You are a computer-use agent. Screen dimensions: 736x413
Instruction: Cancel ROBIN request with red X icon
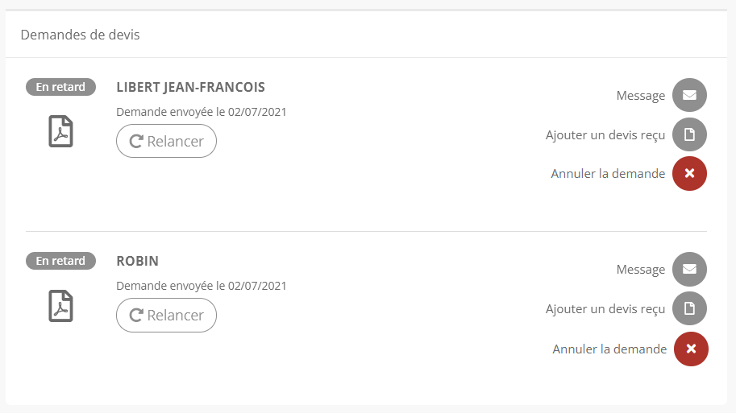[x=691, y=349]
